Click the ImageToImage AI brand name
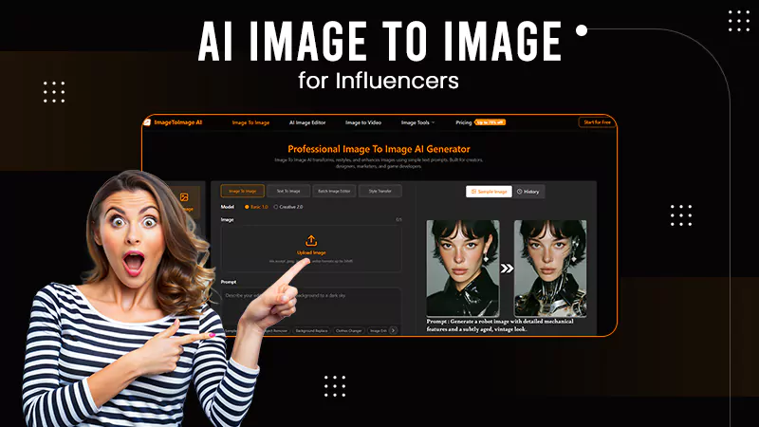The height and width of the screenshot is (427, 759). (178, 122)
